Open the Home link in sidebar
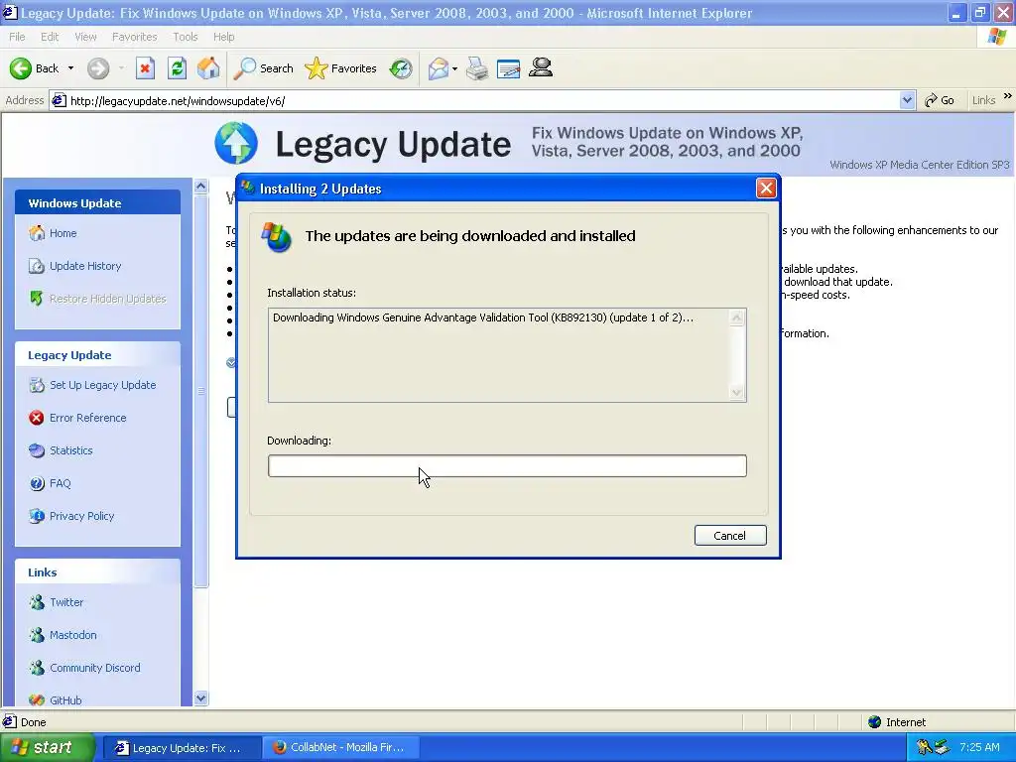The width and height of the screenshot is (1016, 762). [x=63, y=233]
